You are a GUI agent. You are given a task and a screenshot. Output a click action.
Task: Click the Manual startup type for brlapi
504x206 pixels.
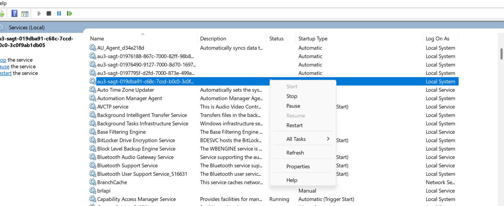click(307, 191)
